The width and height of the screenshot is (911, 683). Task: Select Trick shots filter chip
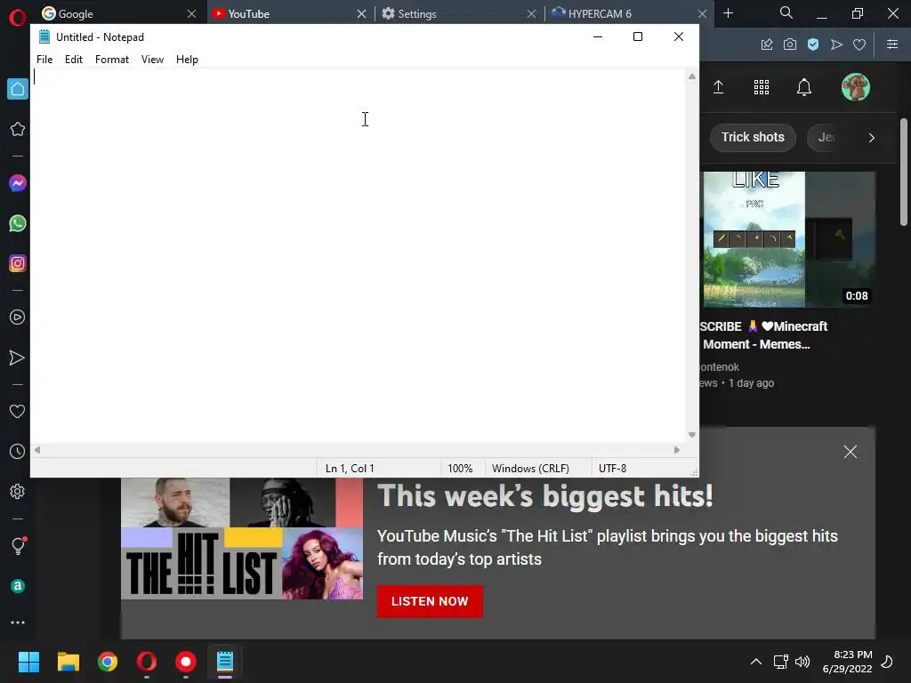pos(753,137)
